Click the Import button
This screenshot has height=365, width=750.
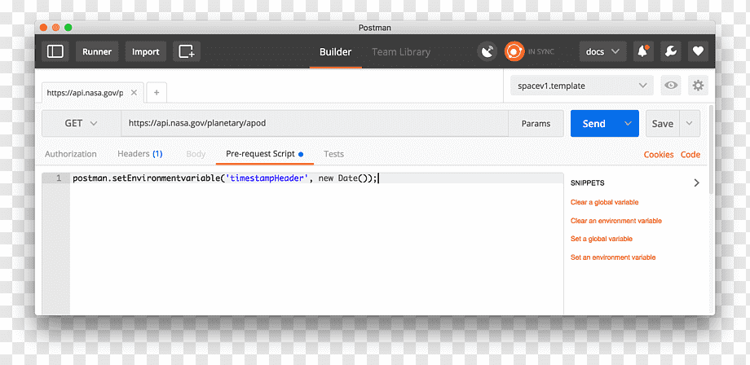(x=146, y=51)
